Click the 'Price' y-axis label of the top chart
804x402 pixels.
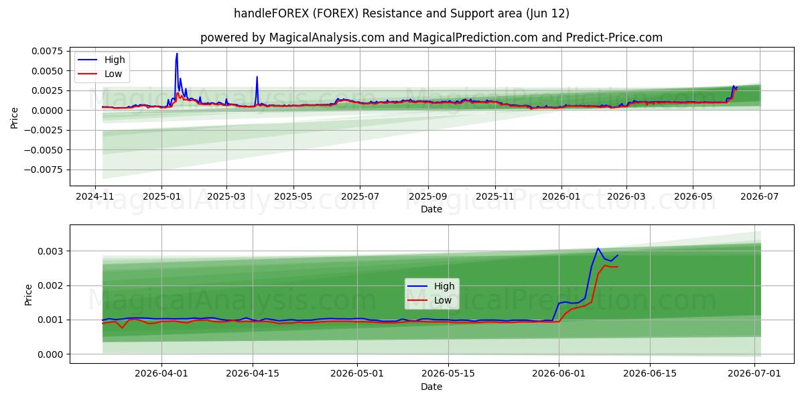click(x=15, y=118)
